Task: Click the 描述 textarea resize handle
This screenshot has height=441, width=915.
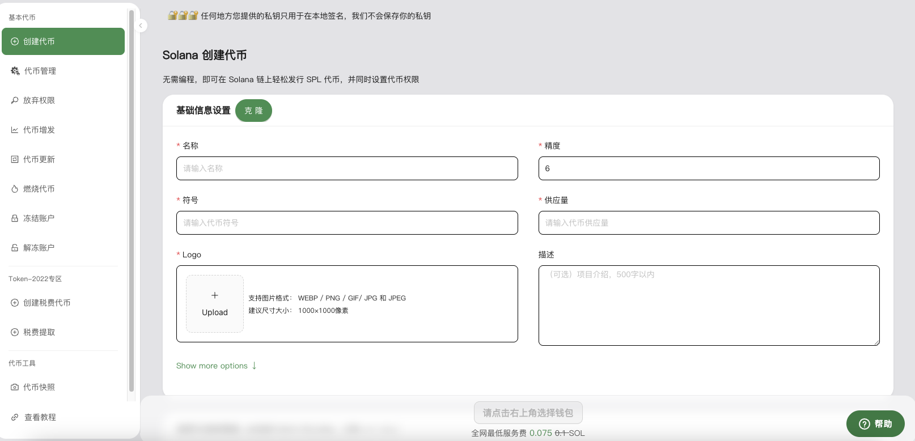Action: (x=876, y=342)
